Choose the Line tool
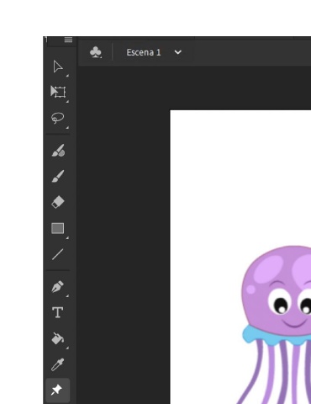 (x=58, y=254)
